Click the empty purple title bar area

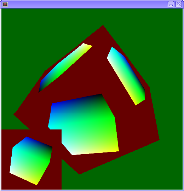click(x=88, y=4)
